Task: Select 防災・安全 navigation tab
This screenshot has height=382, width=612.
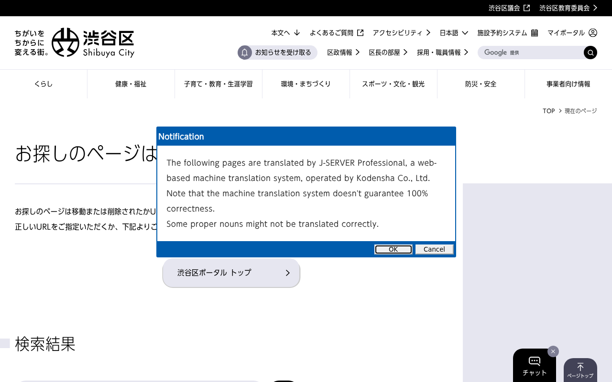Action: tap(481, 84)
